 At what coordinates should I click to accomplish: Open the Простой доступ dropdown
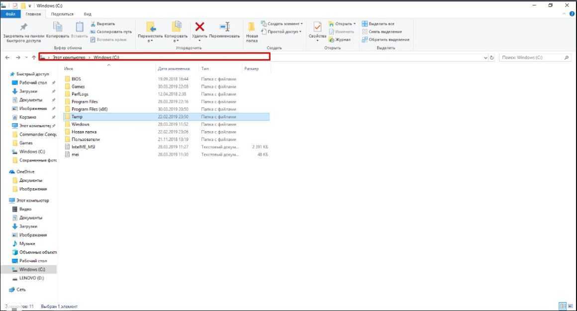click(x=281, y=32)
